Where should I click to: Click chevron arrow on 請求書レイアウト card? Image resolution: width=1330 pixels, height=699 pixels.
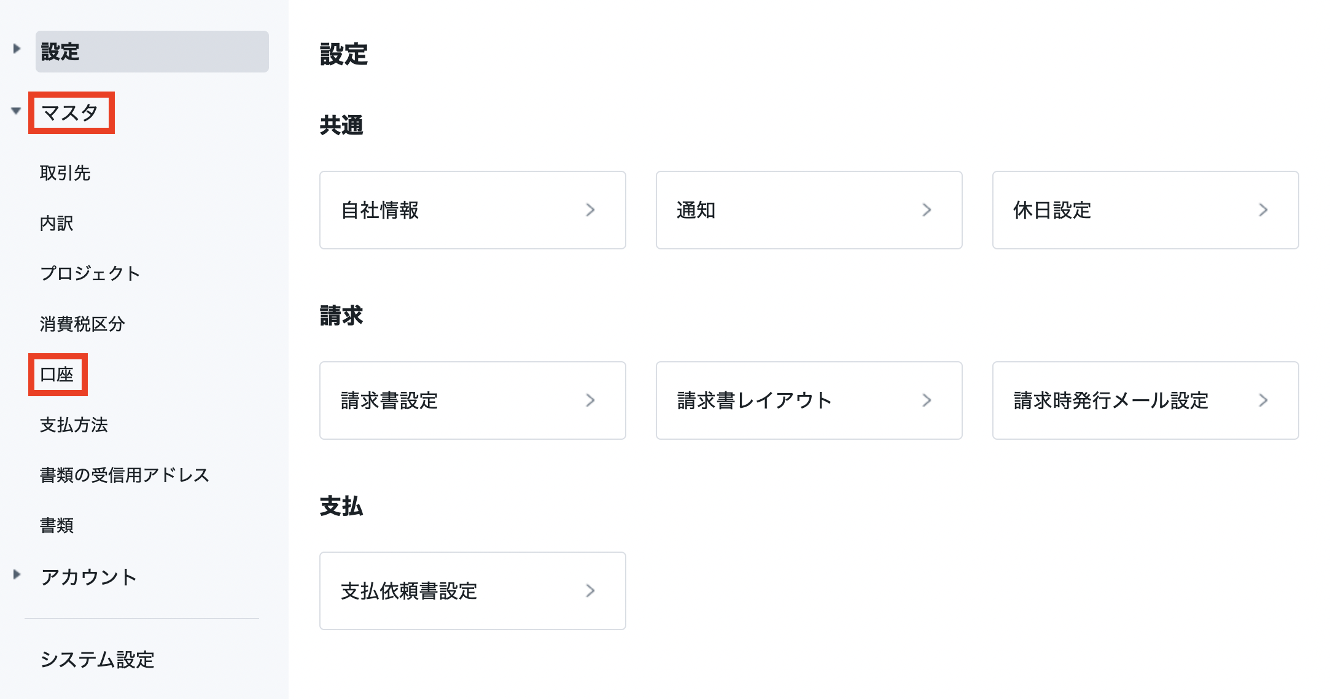click(x=927, y=400)
